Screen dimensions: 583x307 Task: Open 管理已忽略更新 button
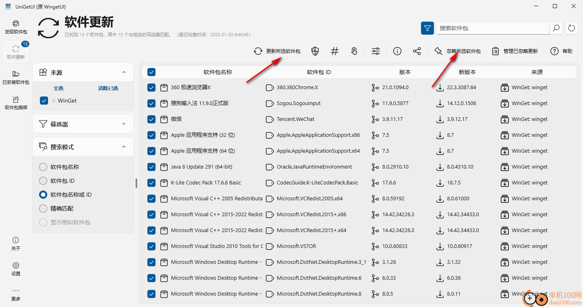point(515,51)
